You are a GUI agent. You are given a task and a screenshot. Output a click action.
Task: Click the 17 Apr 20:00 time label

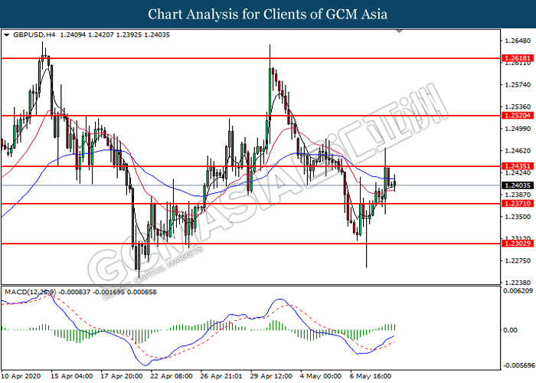(x=121, y=376)
